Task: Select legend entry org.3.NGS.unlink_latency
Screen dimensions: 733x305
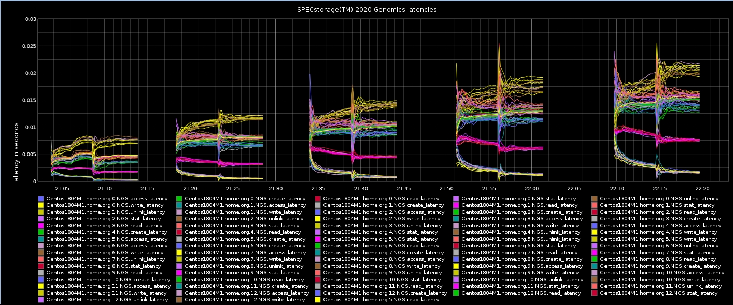Action: point(379,226)
